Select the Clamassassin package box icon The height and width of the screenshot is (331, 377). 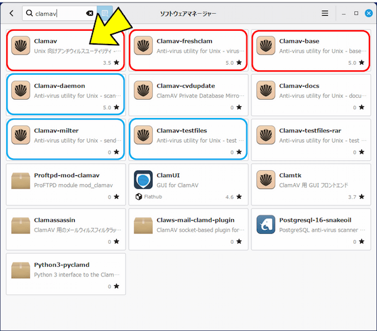pos(21,225)
